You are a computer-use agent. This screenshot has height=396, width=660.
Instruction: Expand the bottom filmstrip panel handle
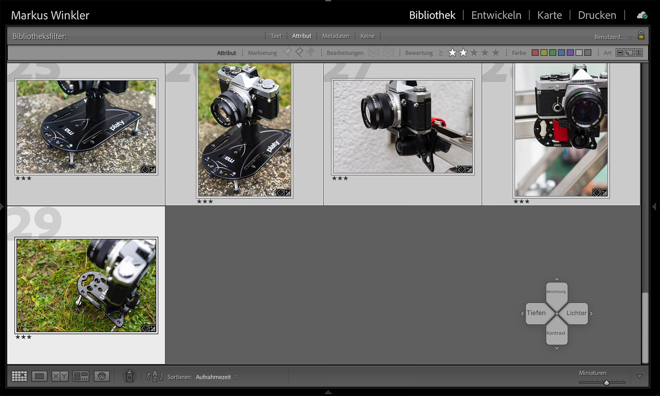[x=328, y=392]
